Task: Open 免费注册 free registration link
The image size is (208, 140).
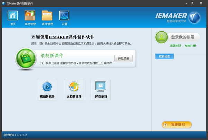Action: pyautogui.click(x=190, y=46)
